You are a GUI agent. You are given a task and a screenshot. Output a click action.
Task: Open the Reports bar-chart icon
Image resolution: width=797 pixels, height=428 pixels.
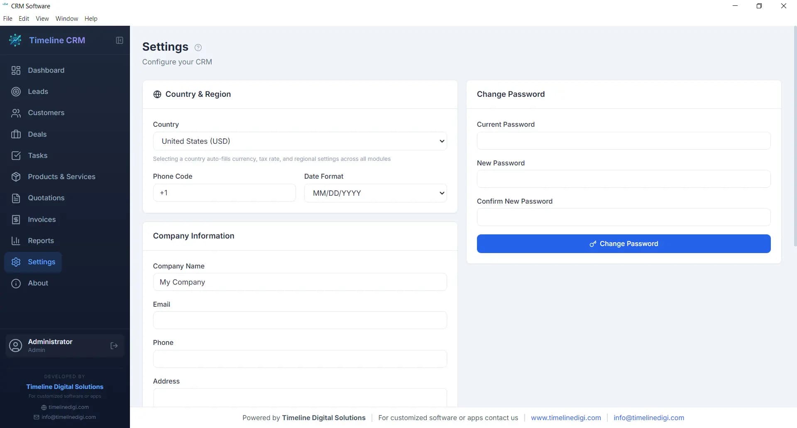tap(16, 241)
